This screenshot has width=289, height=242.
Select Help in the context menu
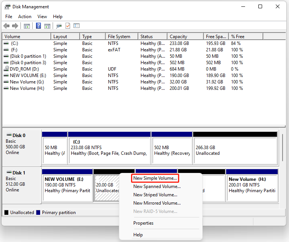[138, 235]
